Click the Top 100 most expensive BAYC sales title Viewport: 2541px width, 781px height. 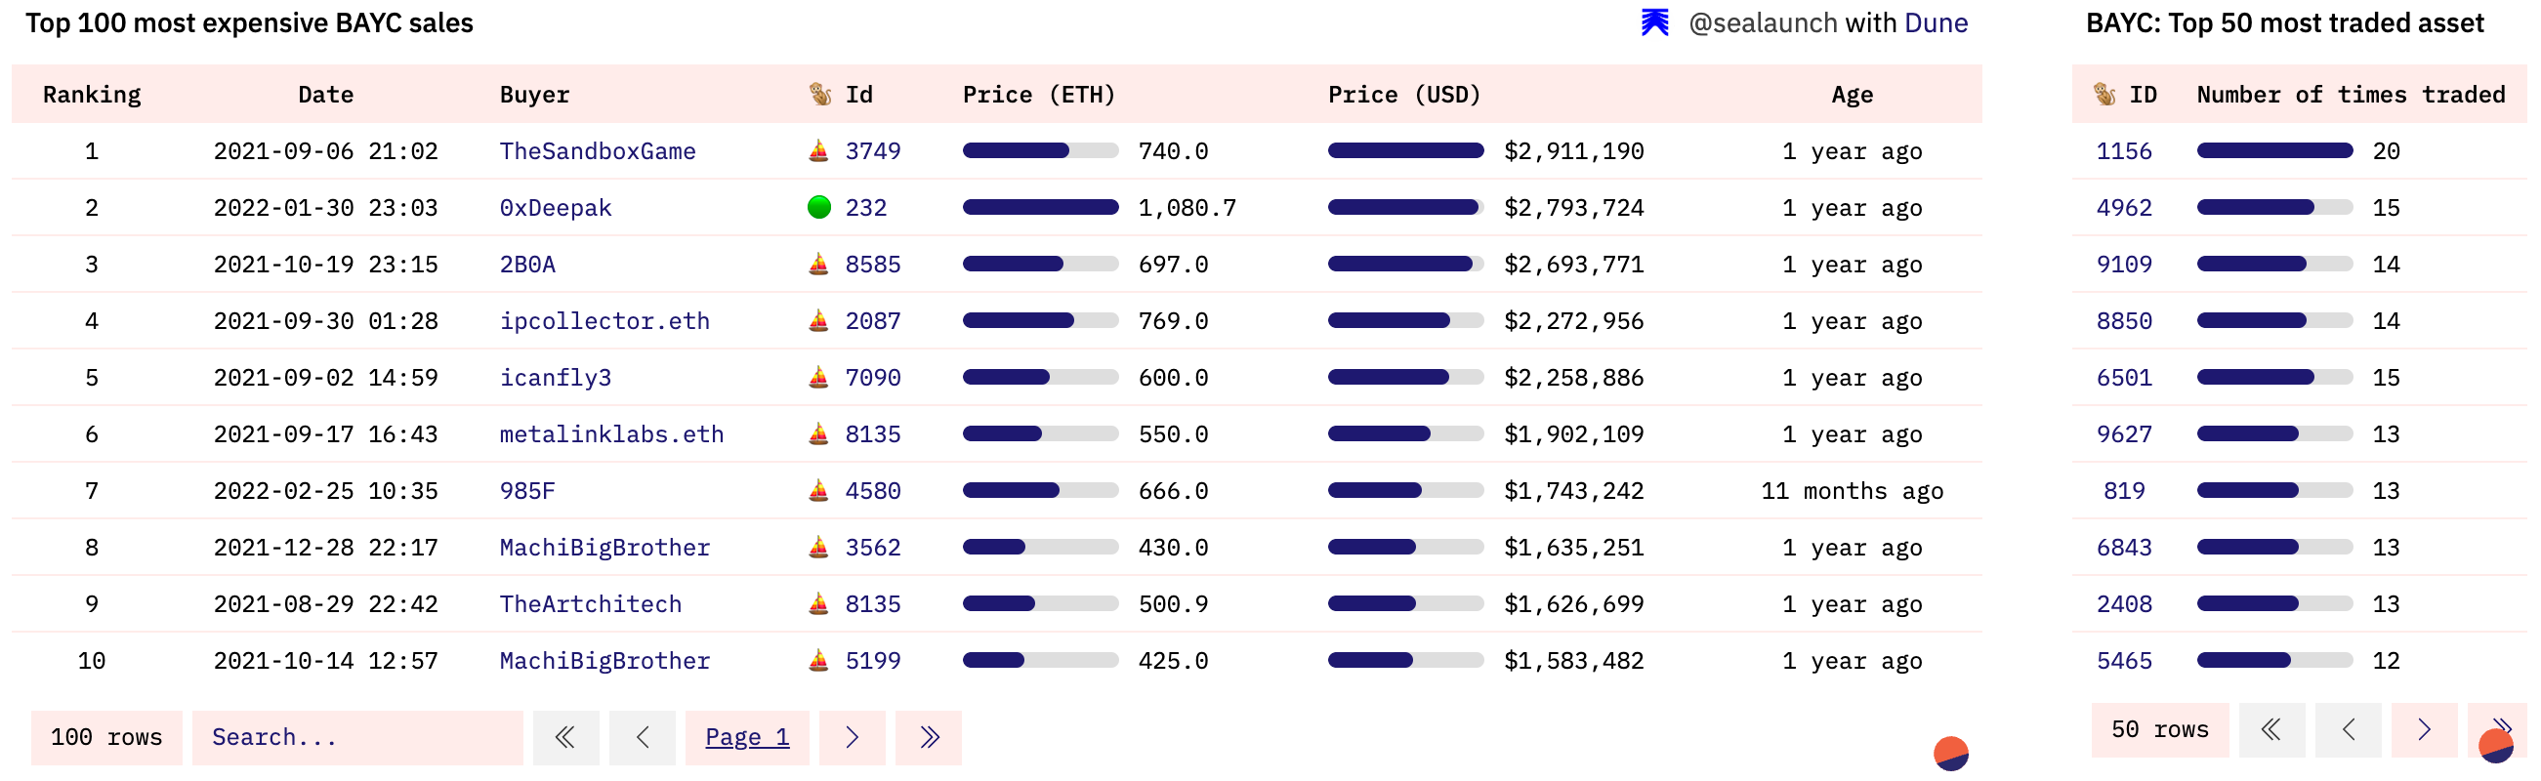tap(251, 21)
